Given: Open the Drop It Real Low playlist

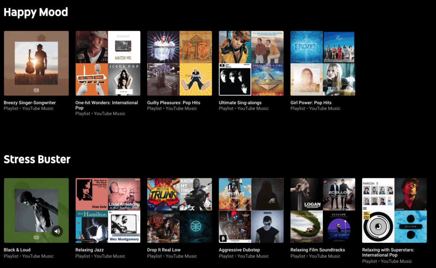Looking at the screenshot, I should pos(179,210).
